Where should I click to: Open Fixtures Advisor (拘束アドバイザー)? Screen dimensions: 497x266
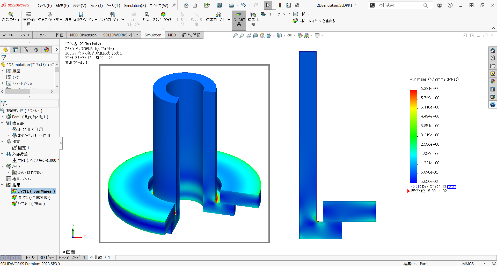(x=49, y=17)
